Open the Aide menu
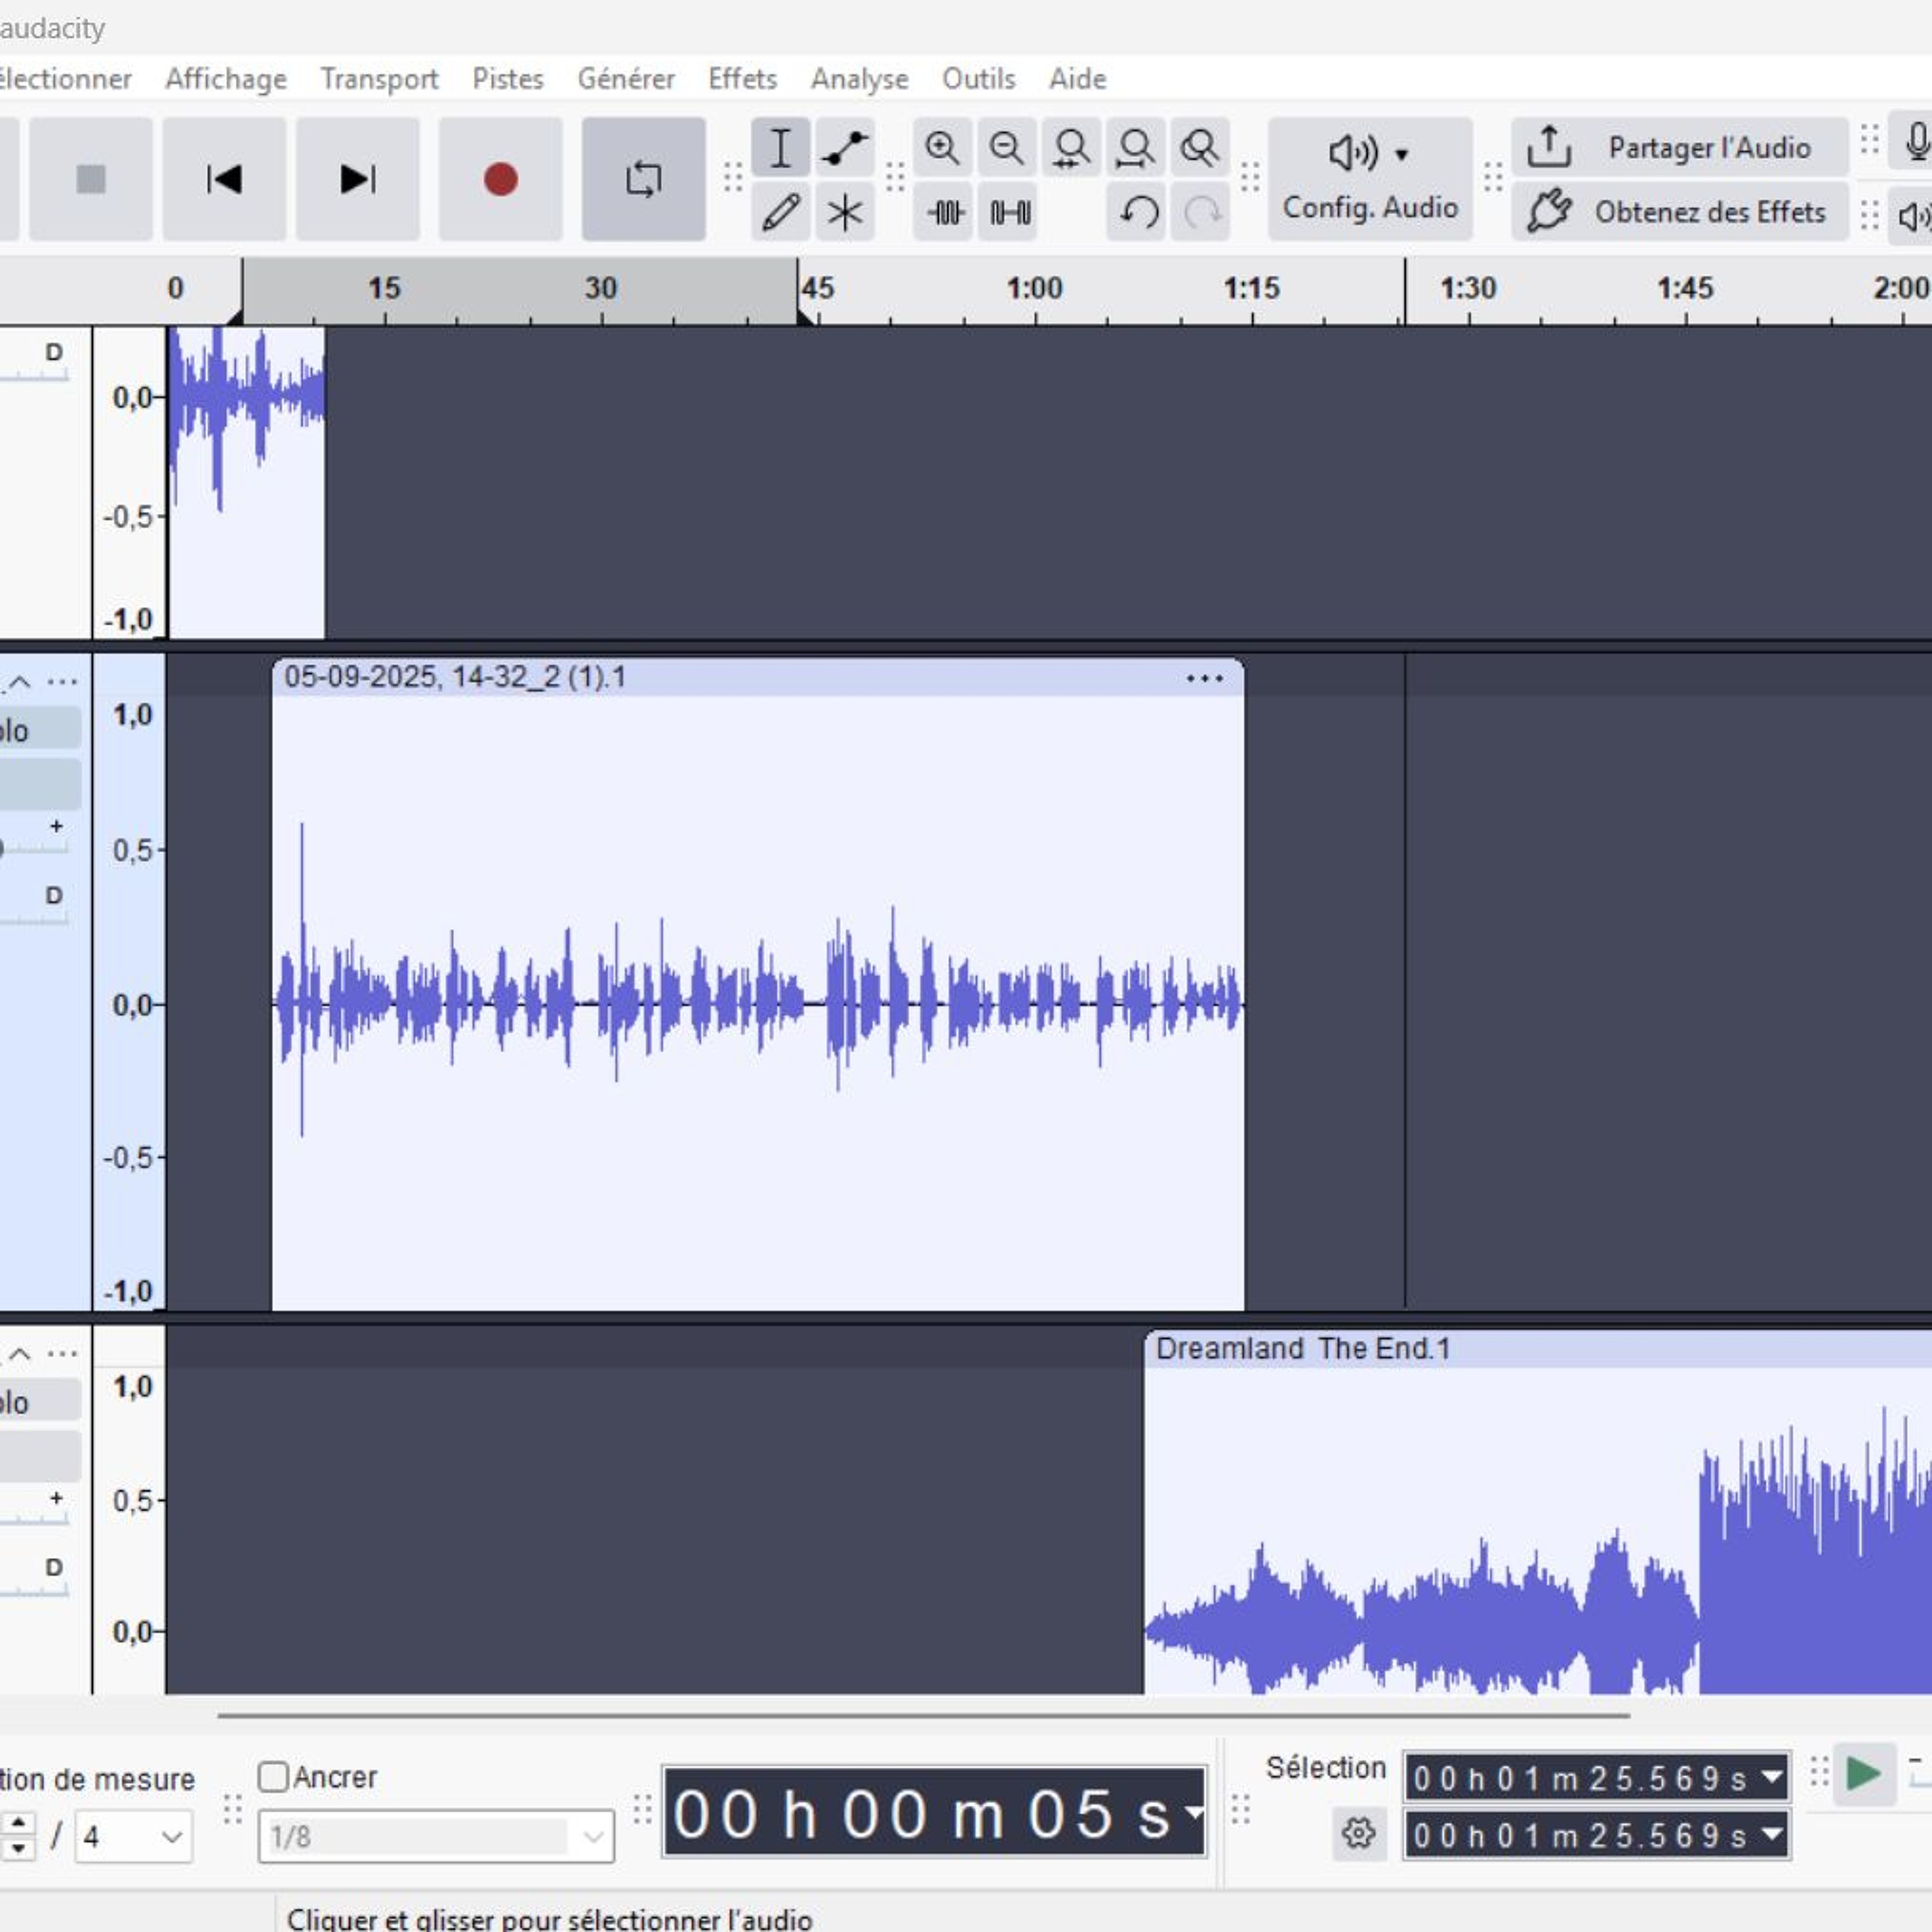Screen dimensions: 1932x1932 (1077, 79)
